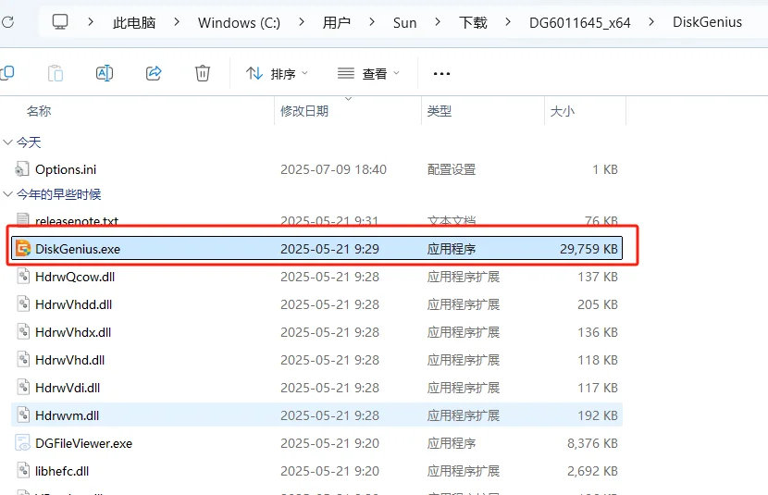This screenshot has height=495, width=768.
Task: Navigate to 下载 breadcrumb folder
Action: (473, 22)
